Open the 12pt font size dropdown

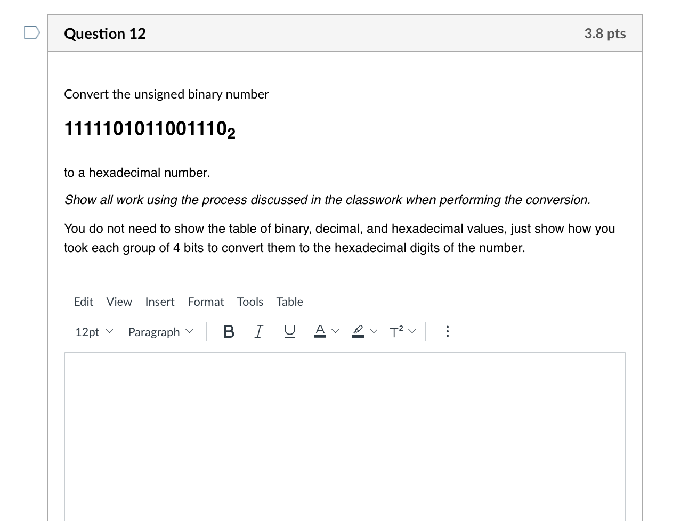click(93, 331)
